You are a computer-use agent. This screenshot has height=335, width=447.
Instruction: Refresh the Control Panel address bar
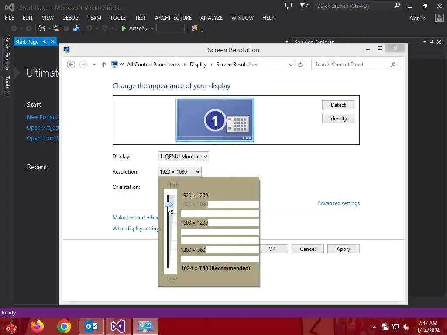point(300,65)
